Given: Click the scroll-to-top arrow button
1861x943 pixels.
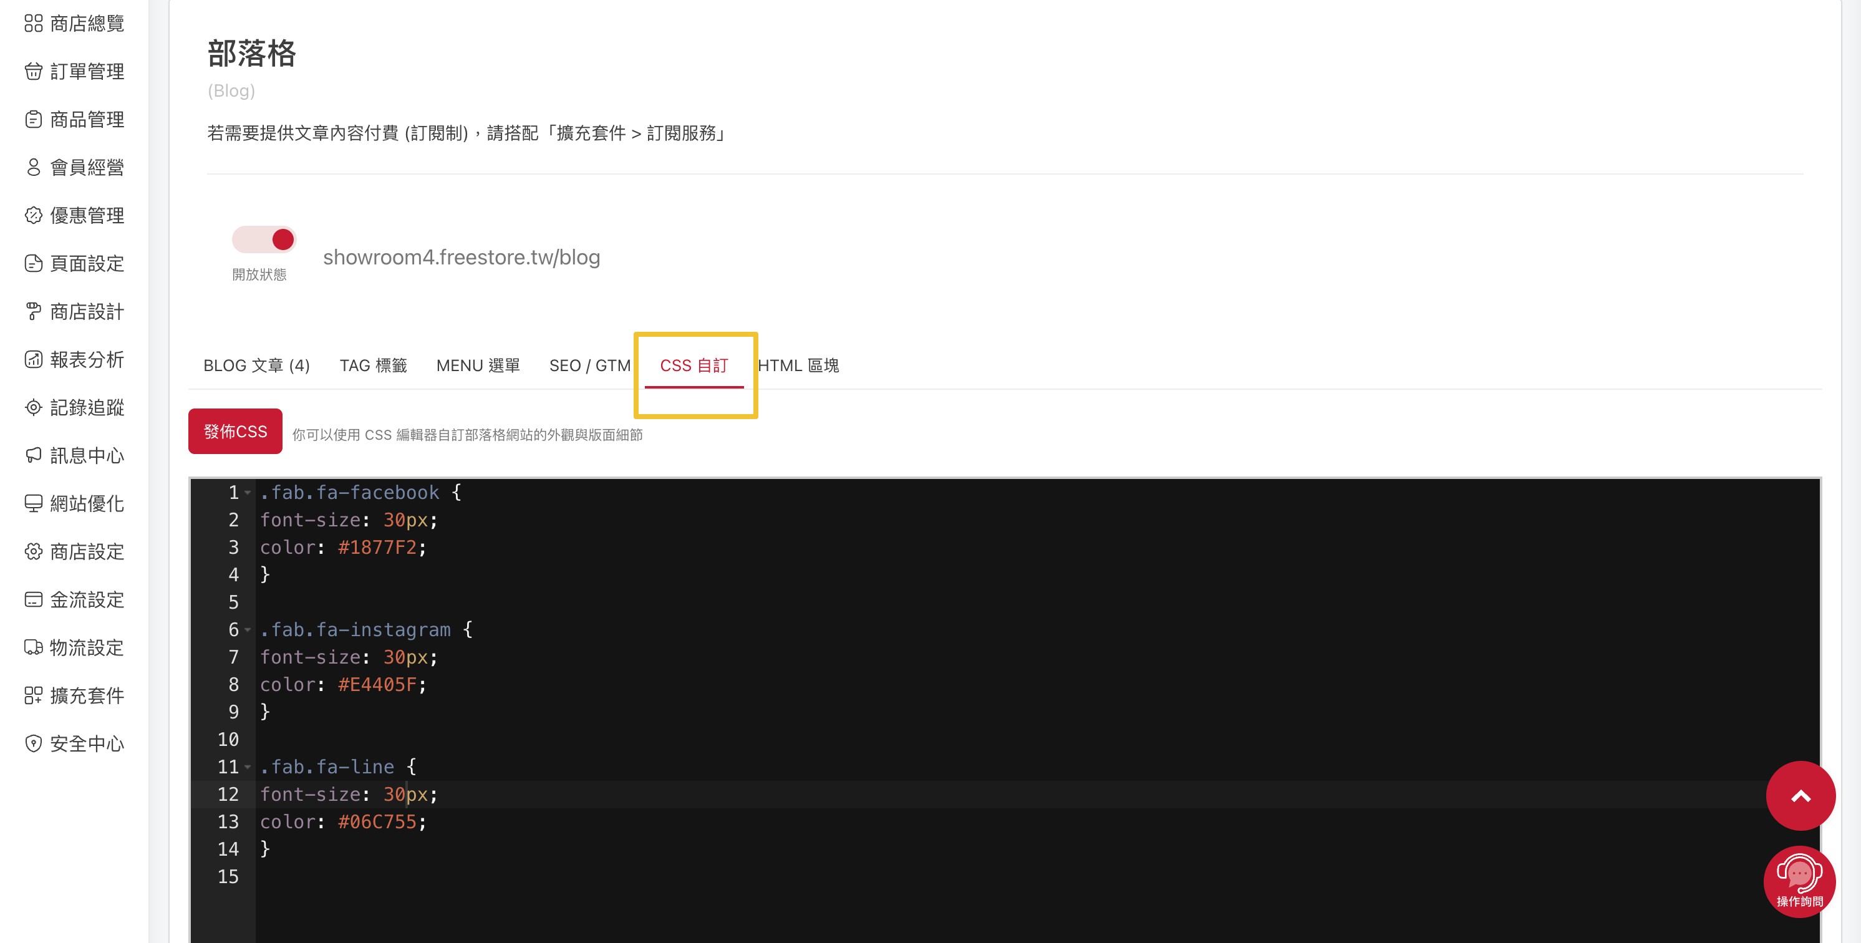Looking at the screenshot, I should tap(1801, 796).
